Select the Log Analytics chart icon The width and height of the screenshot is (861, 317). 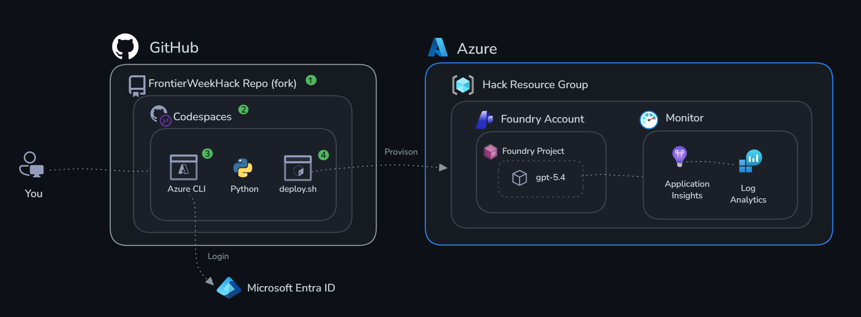751,161
